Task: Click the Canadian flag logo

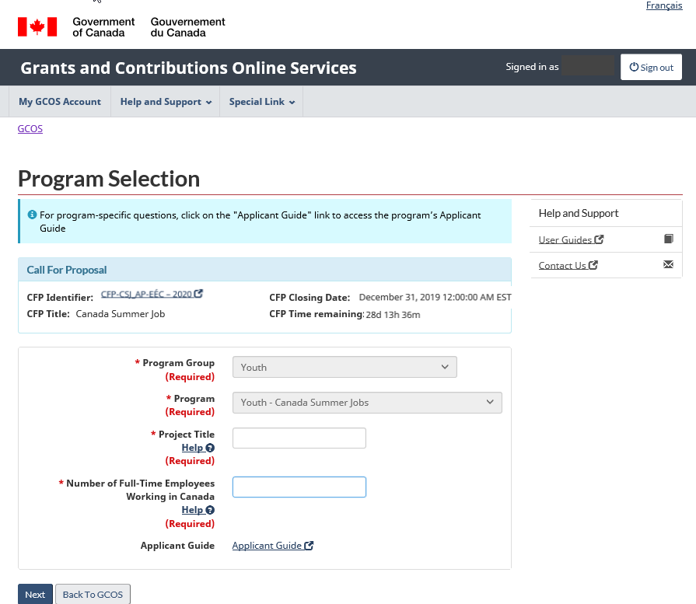Action: click(x=37, y=27)
